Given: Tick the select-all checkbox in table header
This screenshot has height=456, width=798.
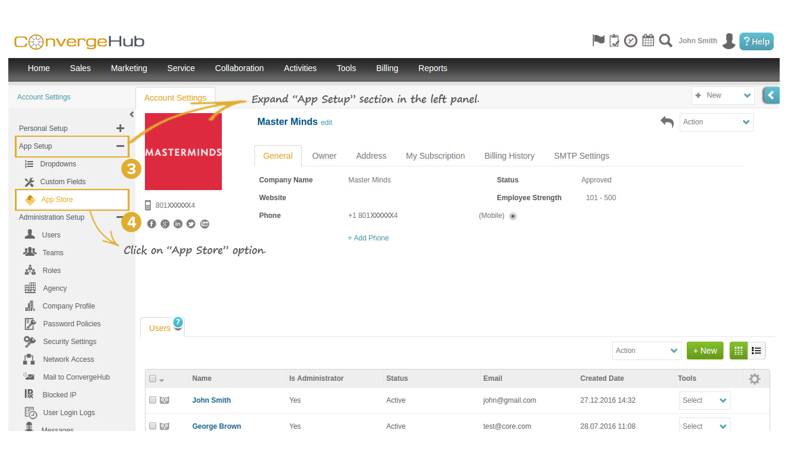Looking at the screenshot, I should pyautogui.click(x=153, y=378).
